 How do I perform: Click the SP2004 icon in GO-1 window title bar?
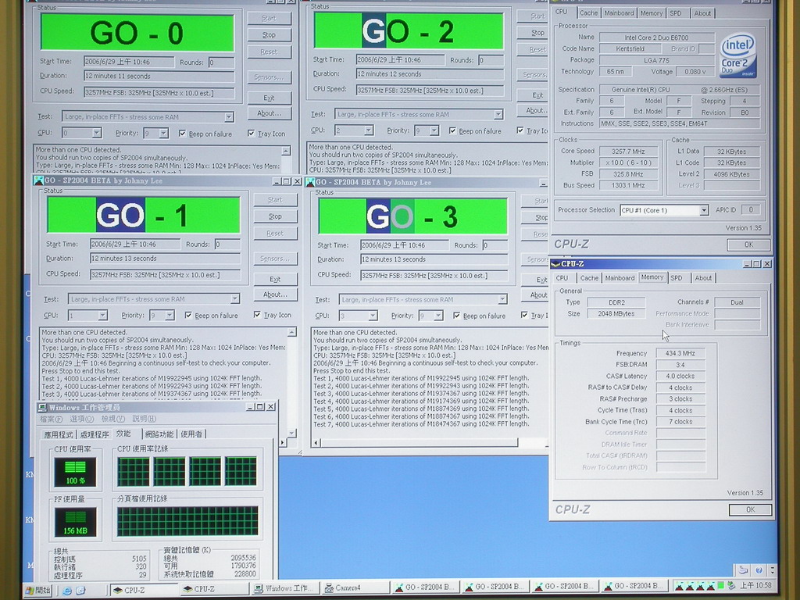38,180
